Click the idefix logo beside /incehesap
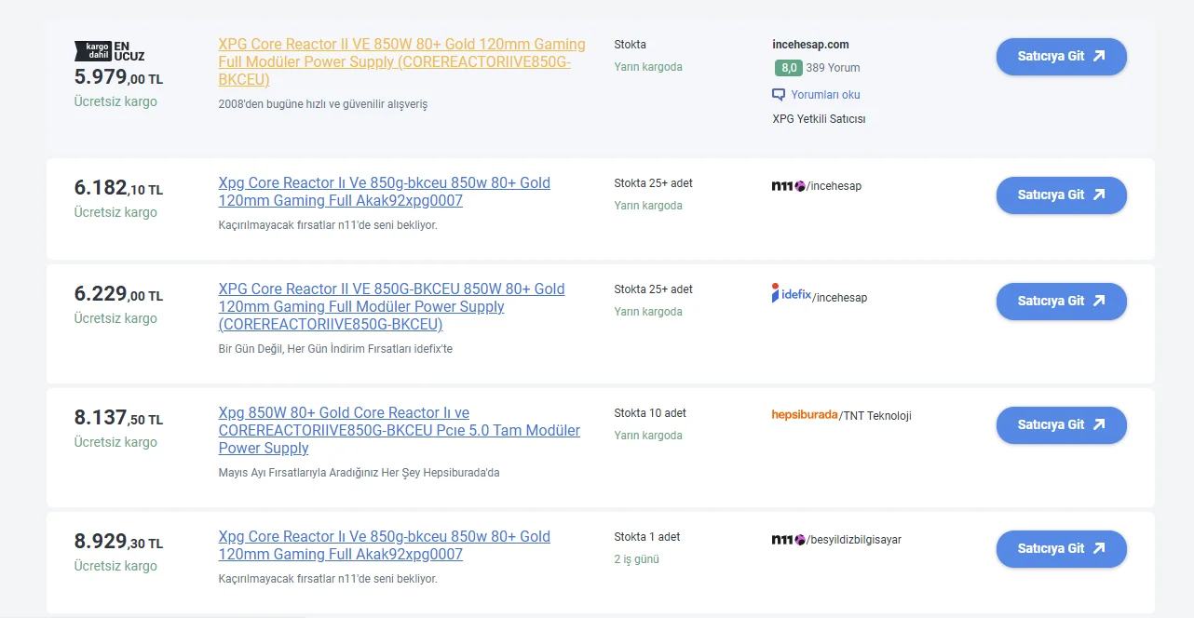Viewport: 1194px width, 618px height. [x=792, y=293]
